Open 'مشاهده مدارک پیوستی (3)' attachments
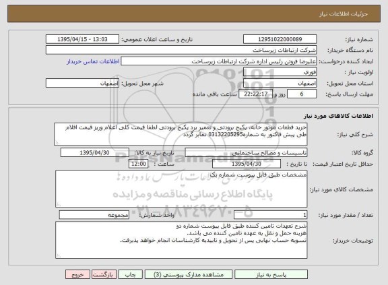This screenshot has height=285, width=388. (189, 274)
